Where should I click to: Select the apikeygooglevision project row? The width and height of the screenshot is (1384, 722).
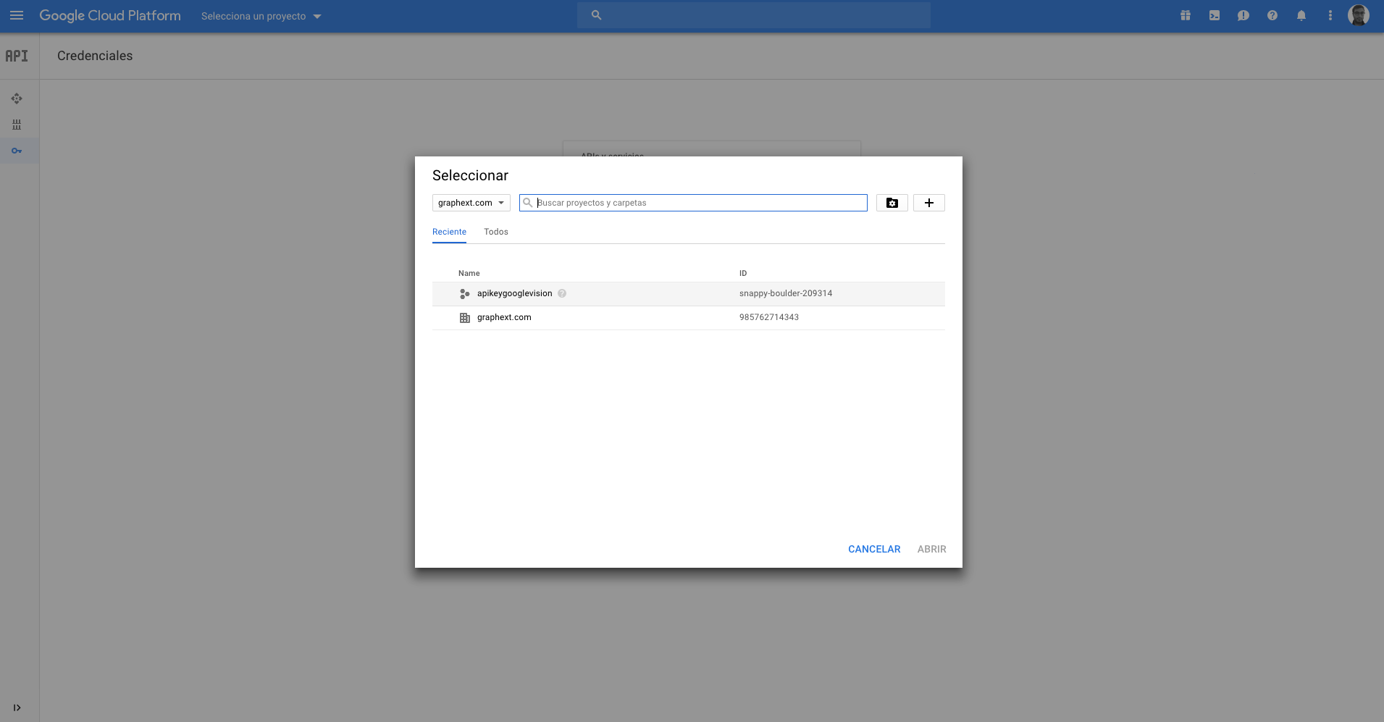[x=689, y=293]
